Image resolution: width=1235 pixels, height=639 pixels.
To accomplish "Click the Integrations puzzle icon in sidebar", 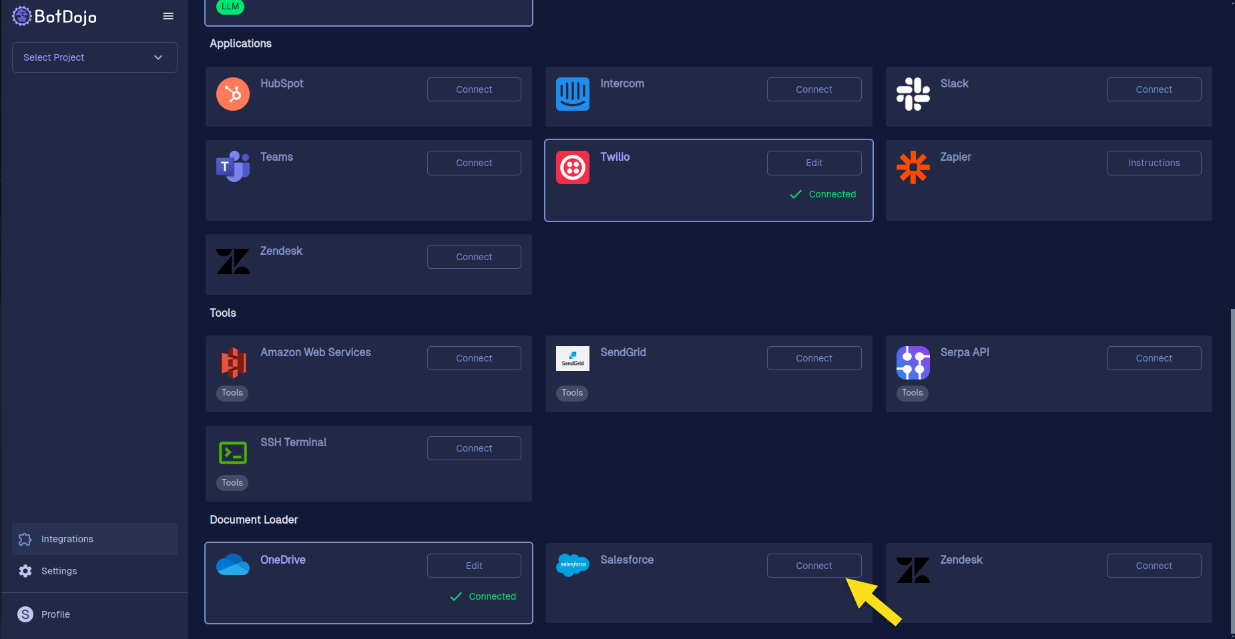I will [25, 539].
